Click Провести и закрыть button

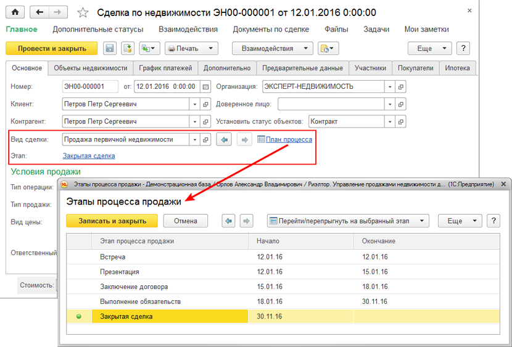[52, 48]
